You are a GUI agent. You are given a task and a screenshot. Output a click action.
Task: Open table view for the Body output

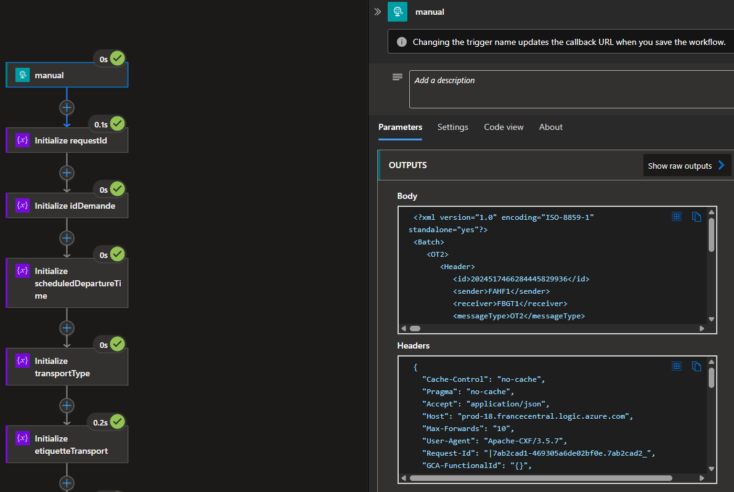point(677,216)
